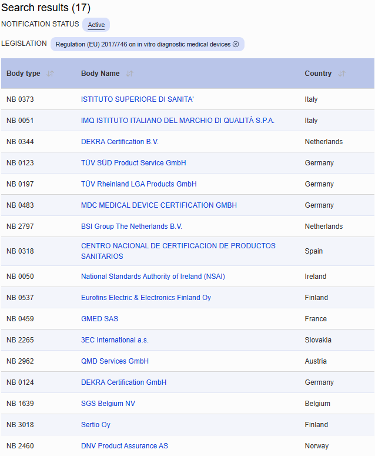Open IMQ ISTITUTO ITALIANO DEL MARCHIO link
Image resolution: width=375 pixels, height=456 pixels.
[x=178, y=121]
